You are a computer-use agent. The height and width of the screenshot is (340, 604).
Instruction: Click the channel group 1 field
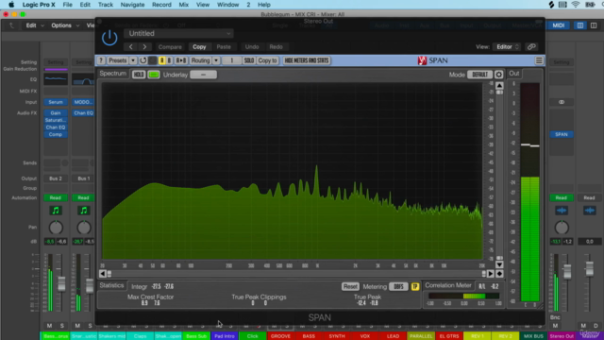coord(231,60)
